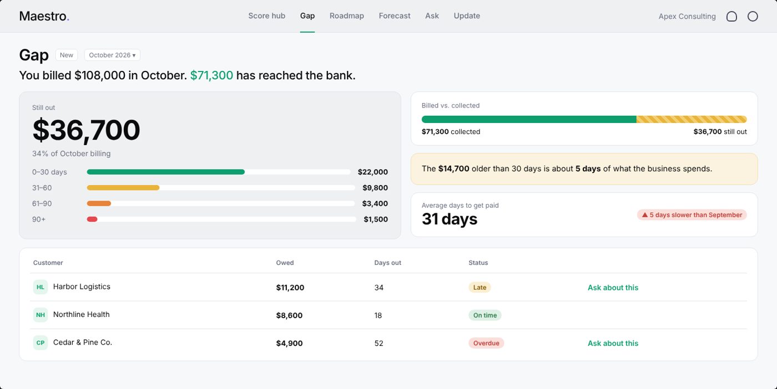777x389 pixels.
Task: Go to the Roadmap tab
Action: [x=347, y=16]
